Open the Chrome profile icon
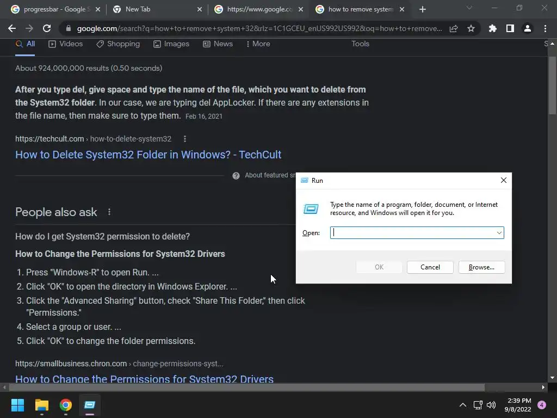This screenshot has height=418, width=557. click(x=528, y=28)
